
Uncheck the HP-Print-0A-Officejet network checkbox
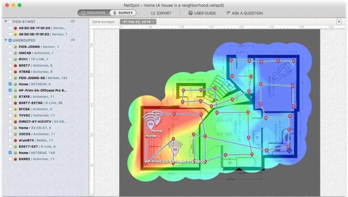[x=10, y=90]
